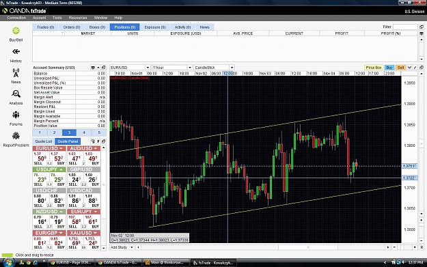The height and width of the screenshot is (267, 427).
Task: Open the Tools menu
Action: point(57,18)
